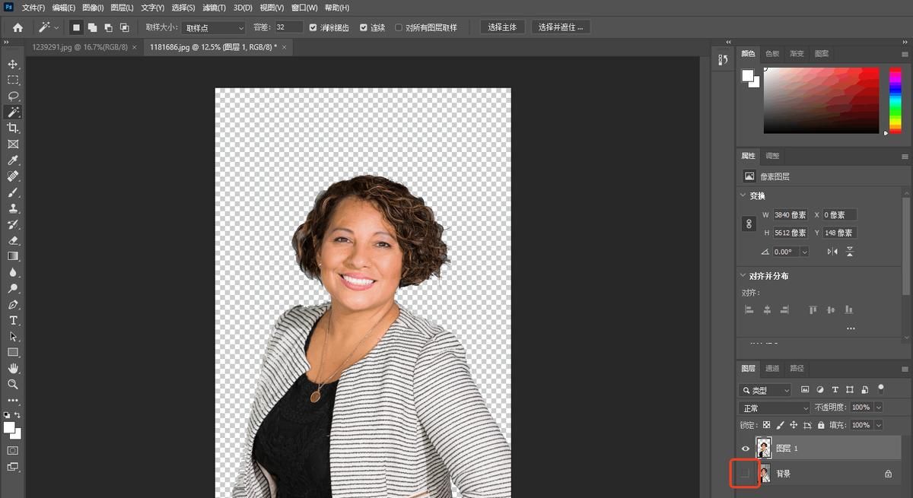Hide 图层 1 using its eye icon
The width and height of the screenshot is (913, 498).
coord(746,449)
